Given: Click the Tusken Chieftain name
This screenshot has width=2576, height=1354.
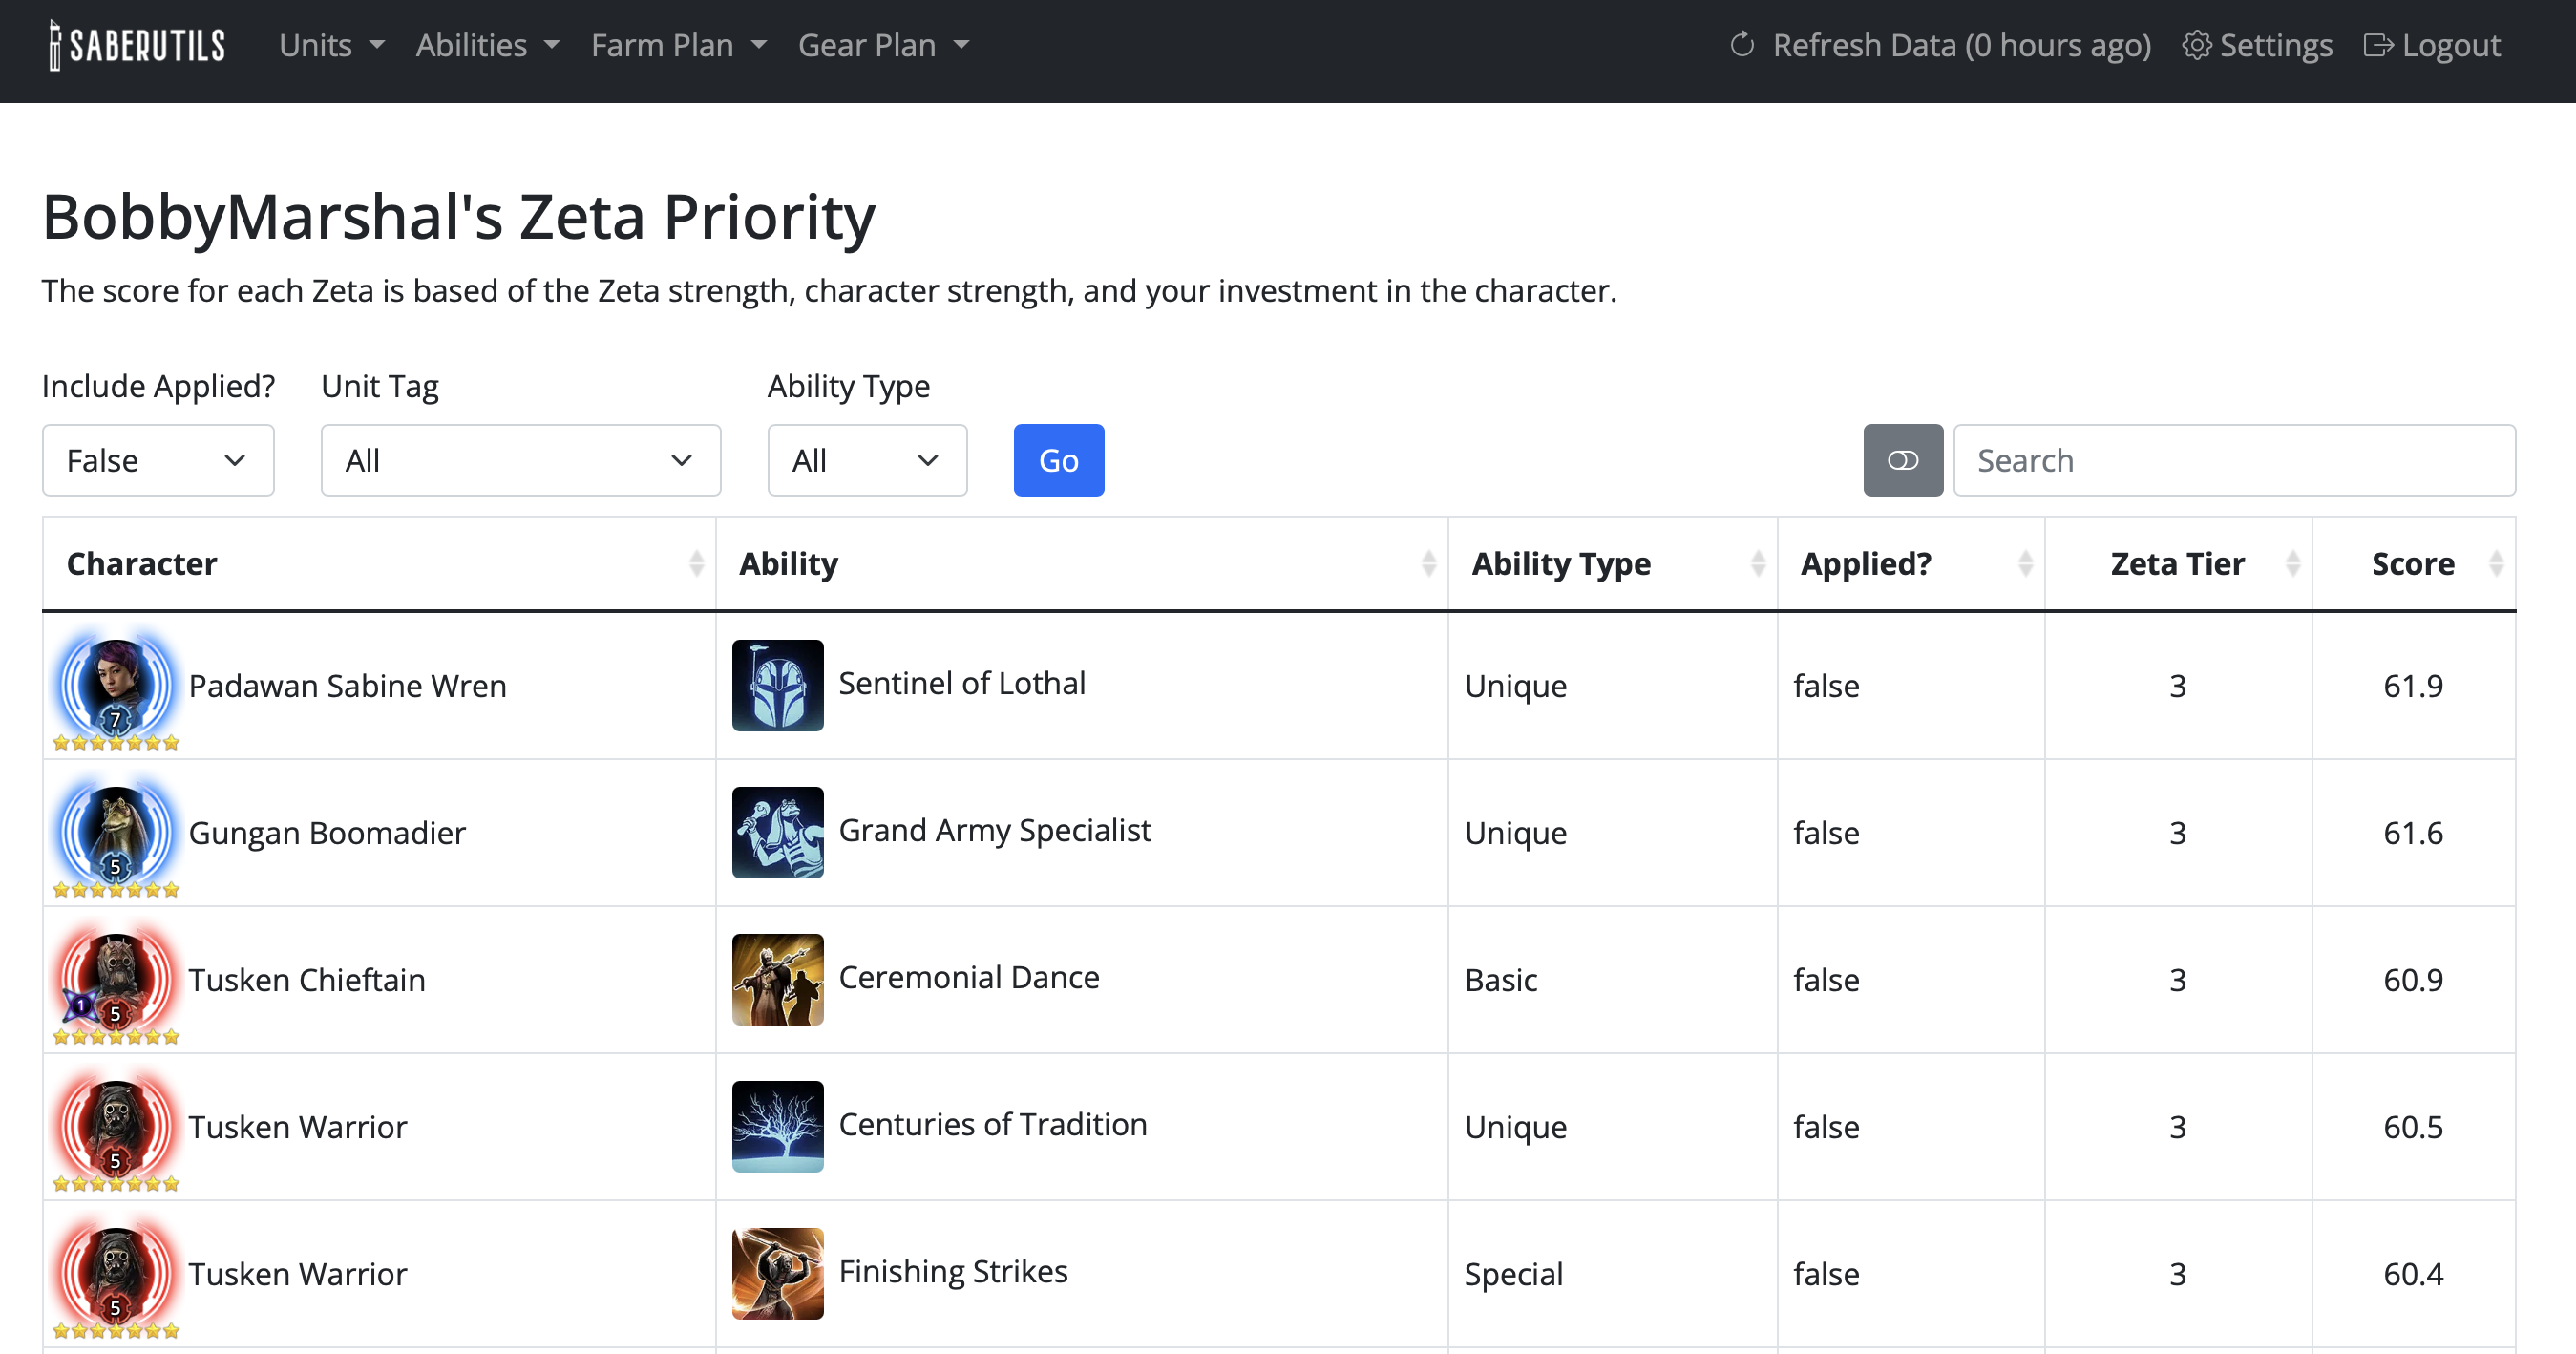Looking at the screenshot, I should click(x=307, y=980).
